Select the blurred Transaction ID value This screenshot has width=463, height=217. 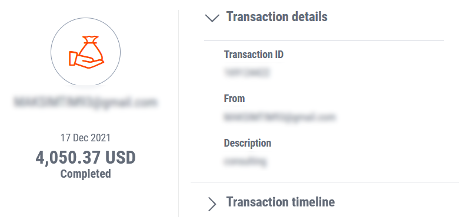pos(247,73)
